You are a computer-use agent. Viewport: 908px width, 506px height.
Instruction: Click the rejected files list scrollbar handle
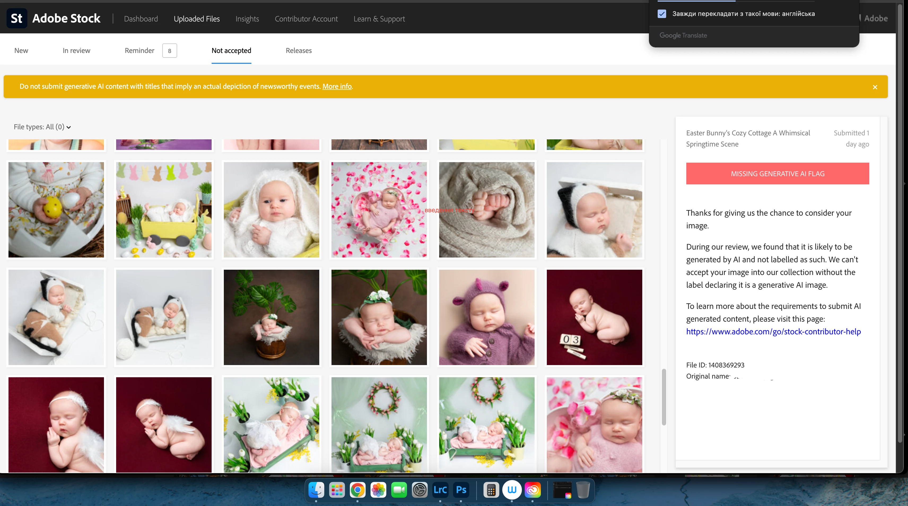(664, 397)
